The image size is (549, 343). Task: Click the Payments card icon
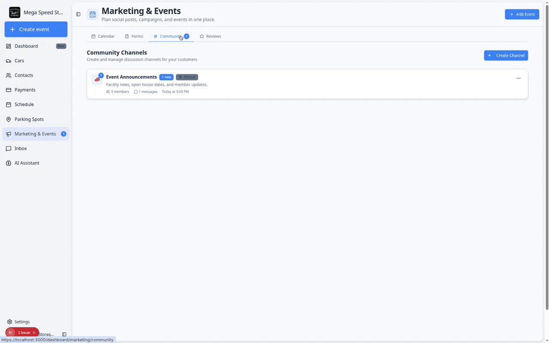pyautogui.click(x=9, y=90)
